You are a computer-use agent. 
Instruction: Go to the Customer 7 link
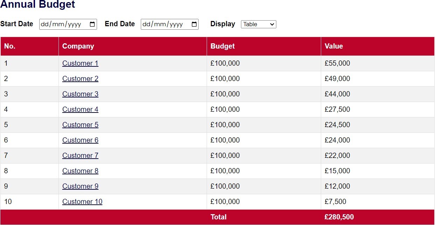pyautogui.click(x=80, y=155)
